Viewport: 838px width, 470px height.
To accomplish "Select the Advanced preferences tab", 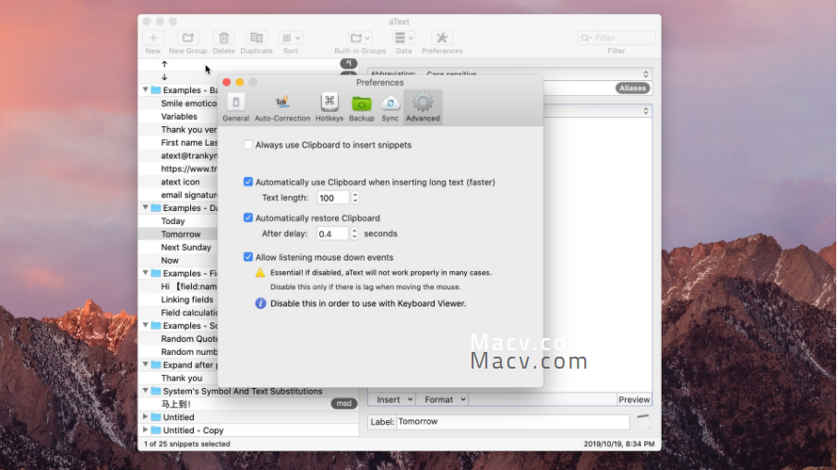I will pyautogui.click(x=423, y=107).
